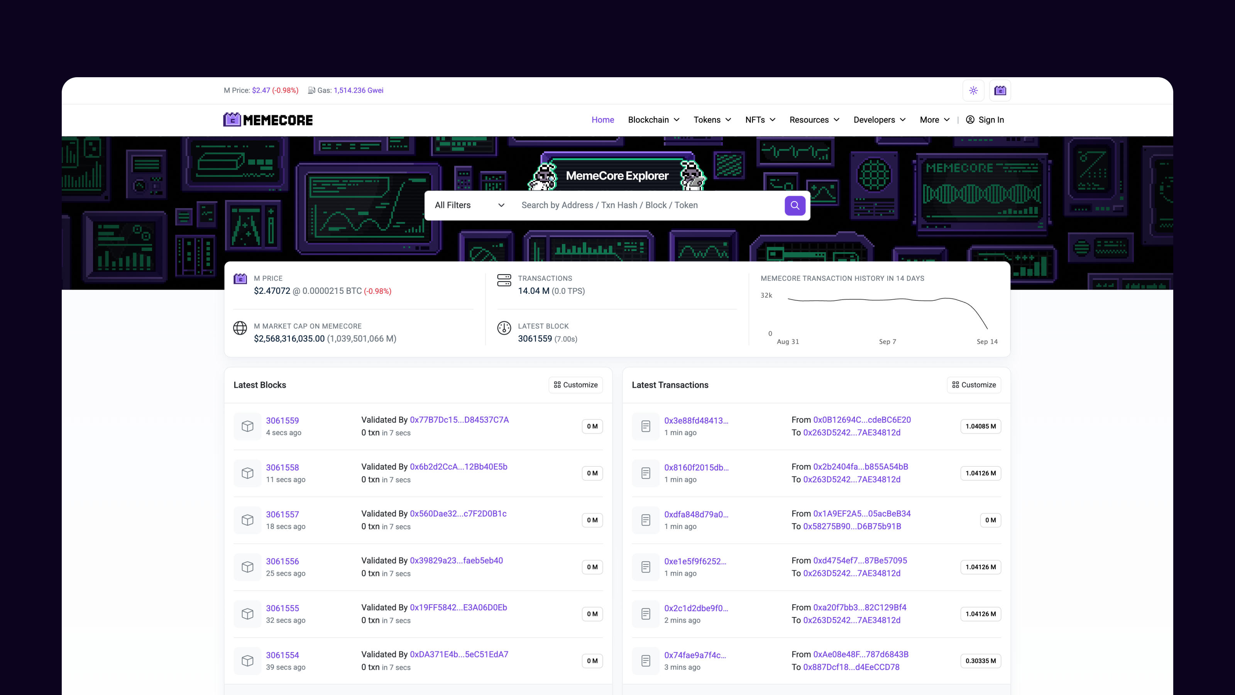The width and height of the screenshot is (1235, 695).
Task: Open the All Filters dropdown
Action: pyautogui.click(x=469, y=205)
